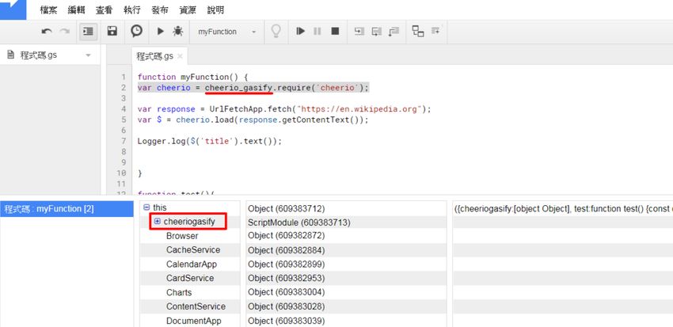Click the CardService variable row
Viewport: 673px width, 327px height.
190,278
